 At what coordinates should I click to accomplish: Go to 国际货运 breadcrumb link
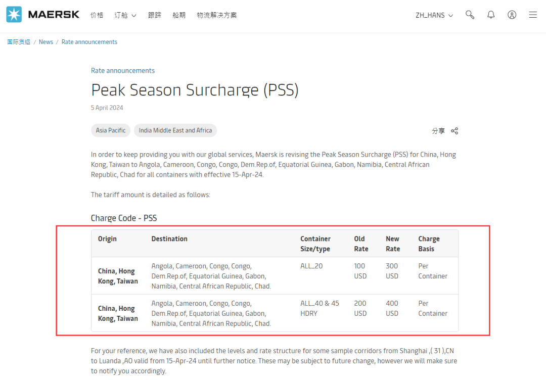(19, 42)
